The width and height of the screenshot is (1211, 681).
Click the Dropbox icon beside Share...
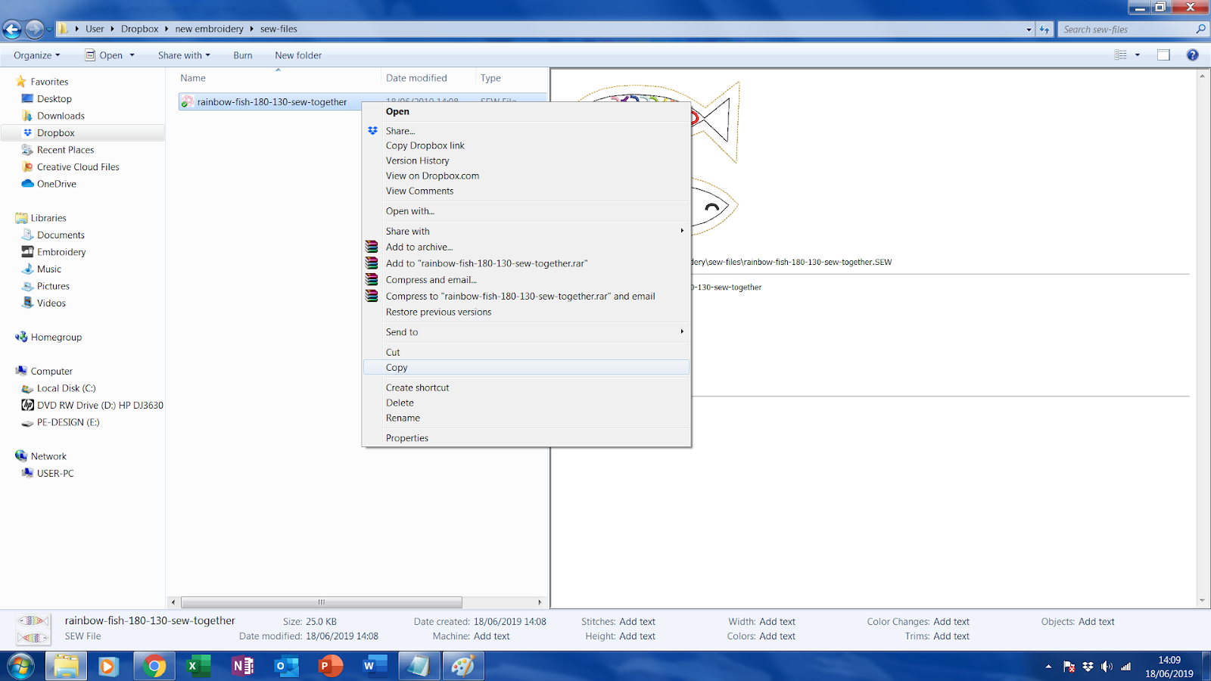click(x=372, y=131)
